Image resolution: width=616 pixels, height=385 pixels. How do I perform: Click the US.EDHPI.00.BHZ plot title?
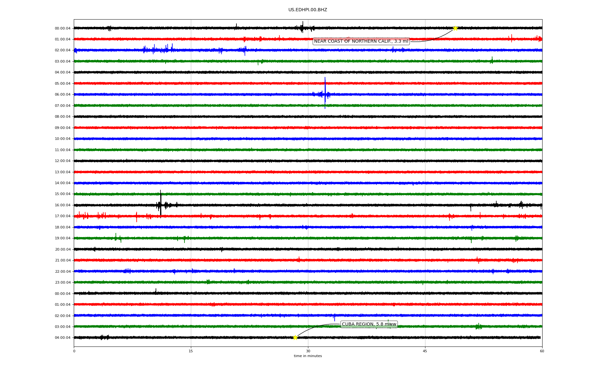(308, 10)
